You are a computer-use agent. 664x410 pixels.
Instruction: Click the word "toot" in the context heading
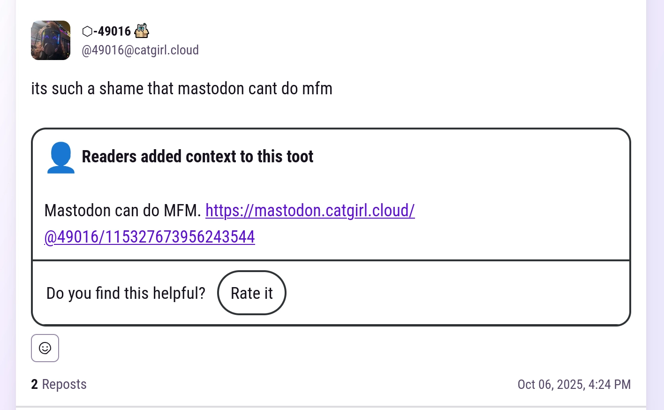click(299, 156)
